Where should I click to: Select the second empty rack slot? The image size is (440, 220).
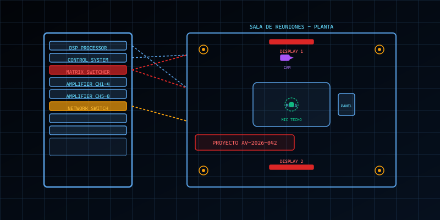coord(88,130)
